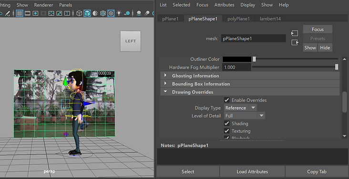
Task: Toggle Textured checker-sphere icon
Action: click(111, 13)
